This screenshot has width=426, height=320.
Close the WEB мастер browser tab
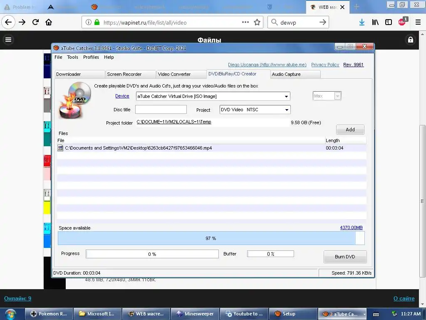pyautogui.click(x=342, y=7)
